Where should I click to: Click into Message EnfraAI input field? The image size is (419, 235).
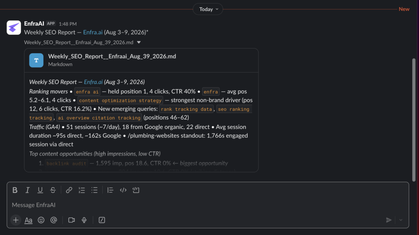(x=207, y=205)
